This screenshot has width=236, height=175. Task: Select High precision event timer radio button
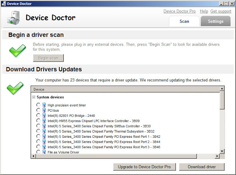click(x=38, y=105)
